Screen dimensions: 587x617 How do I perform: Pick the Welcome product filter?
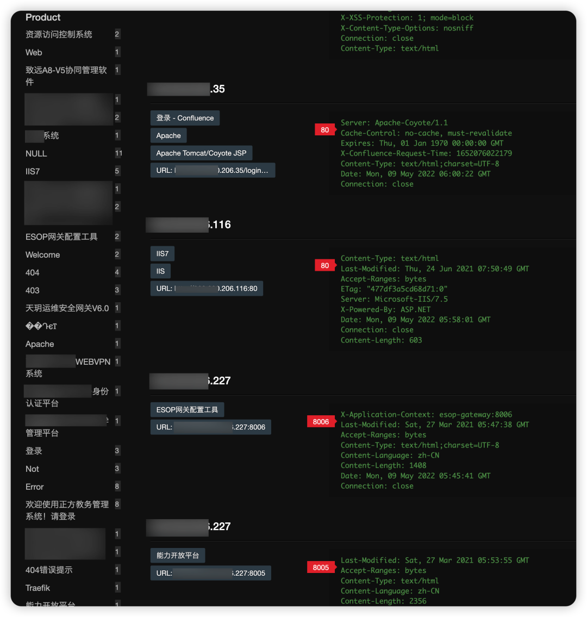tap(43, 254)
